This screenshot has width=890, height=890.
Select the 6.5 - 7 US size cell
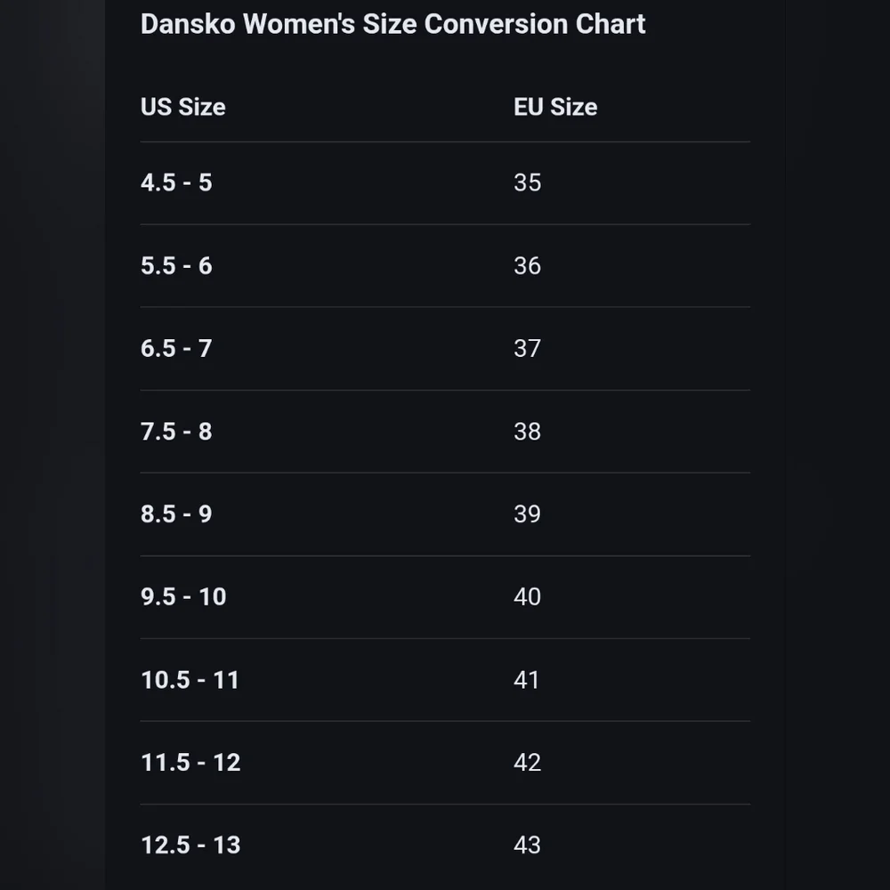[176, 349]
